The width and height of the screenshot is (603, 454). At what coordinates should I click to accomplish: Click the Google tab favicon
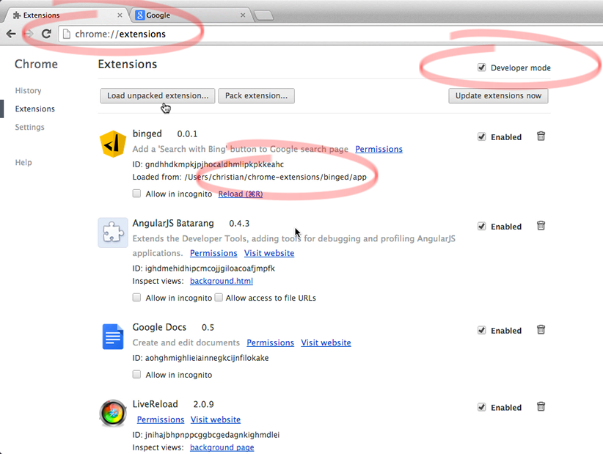click(140, 15)
